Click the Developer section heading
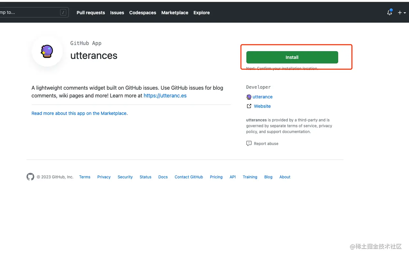The image size is (409, 257). coord(258,87)
